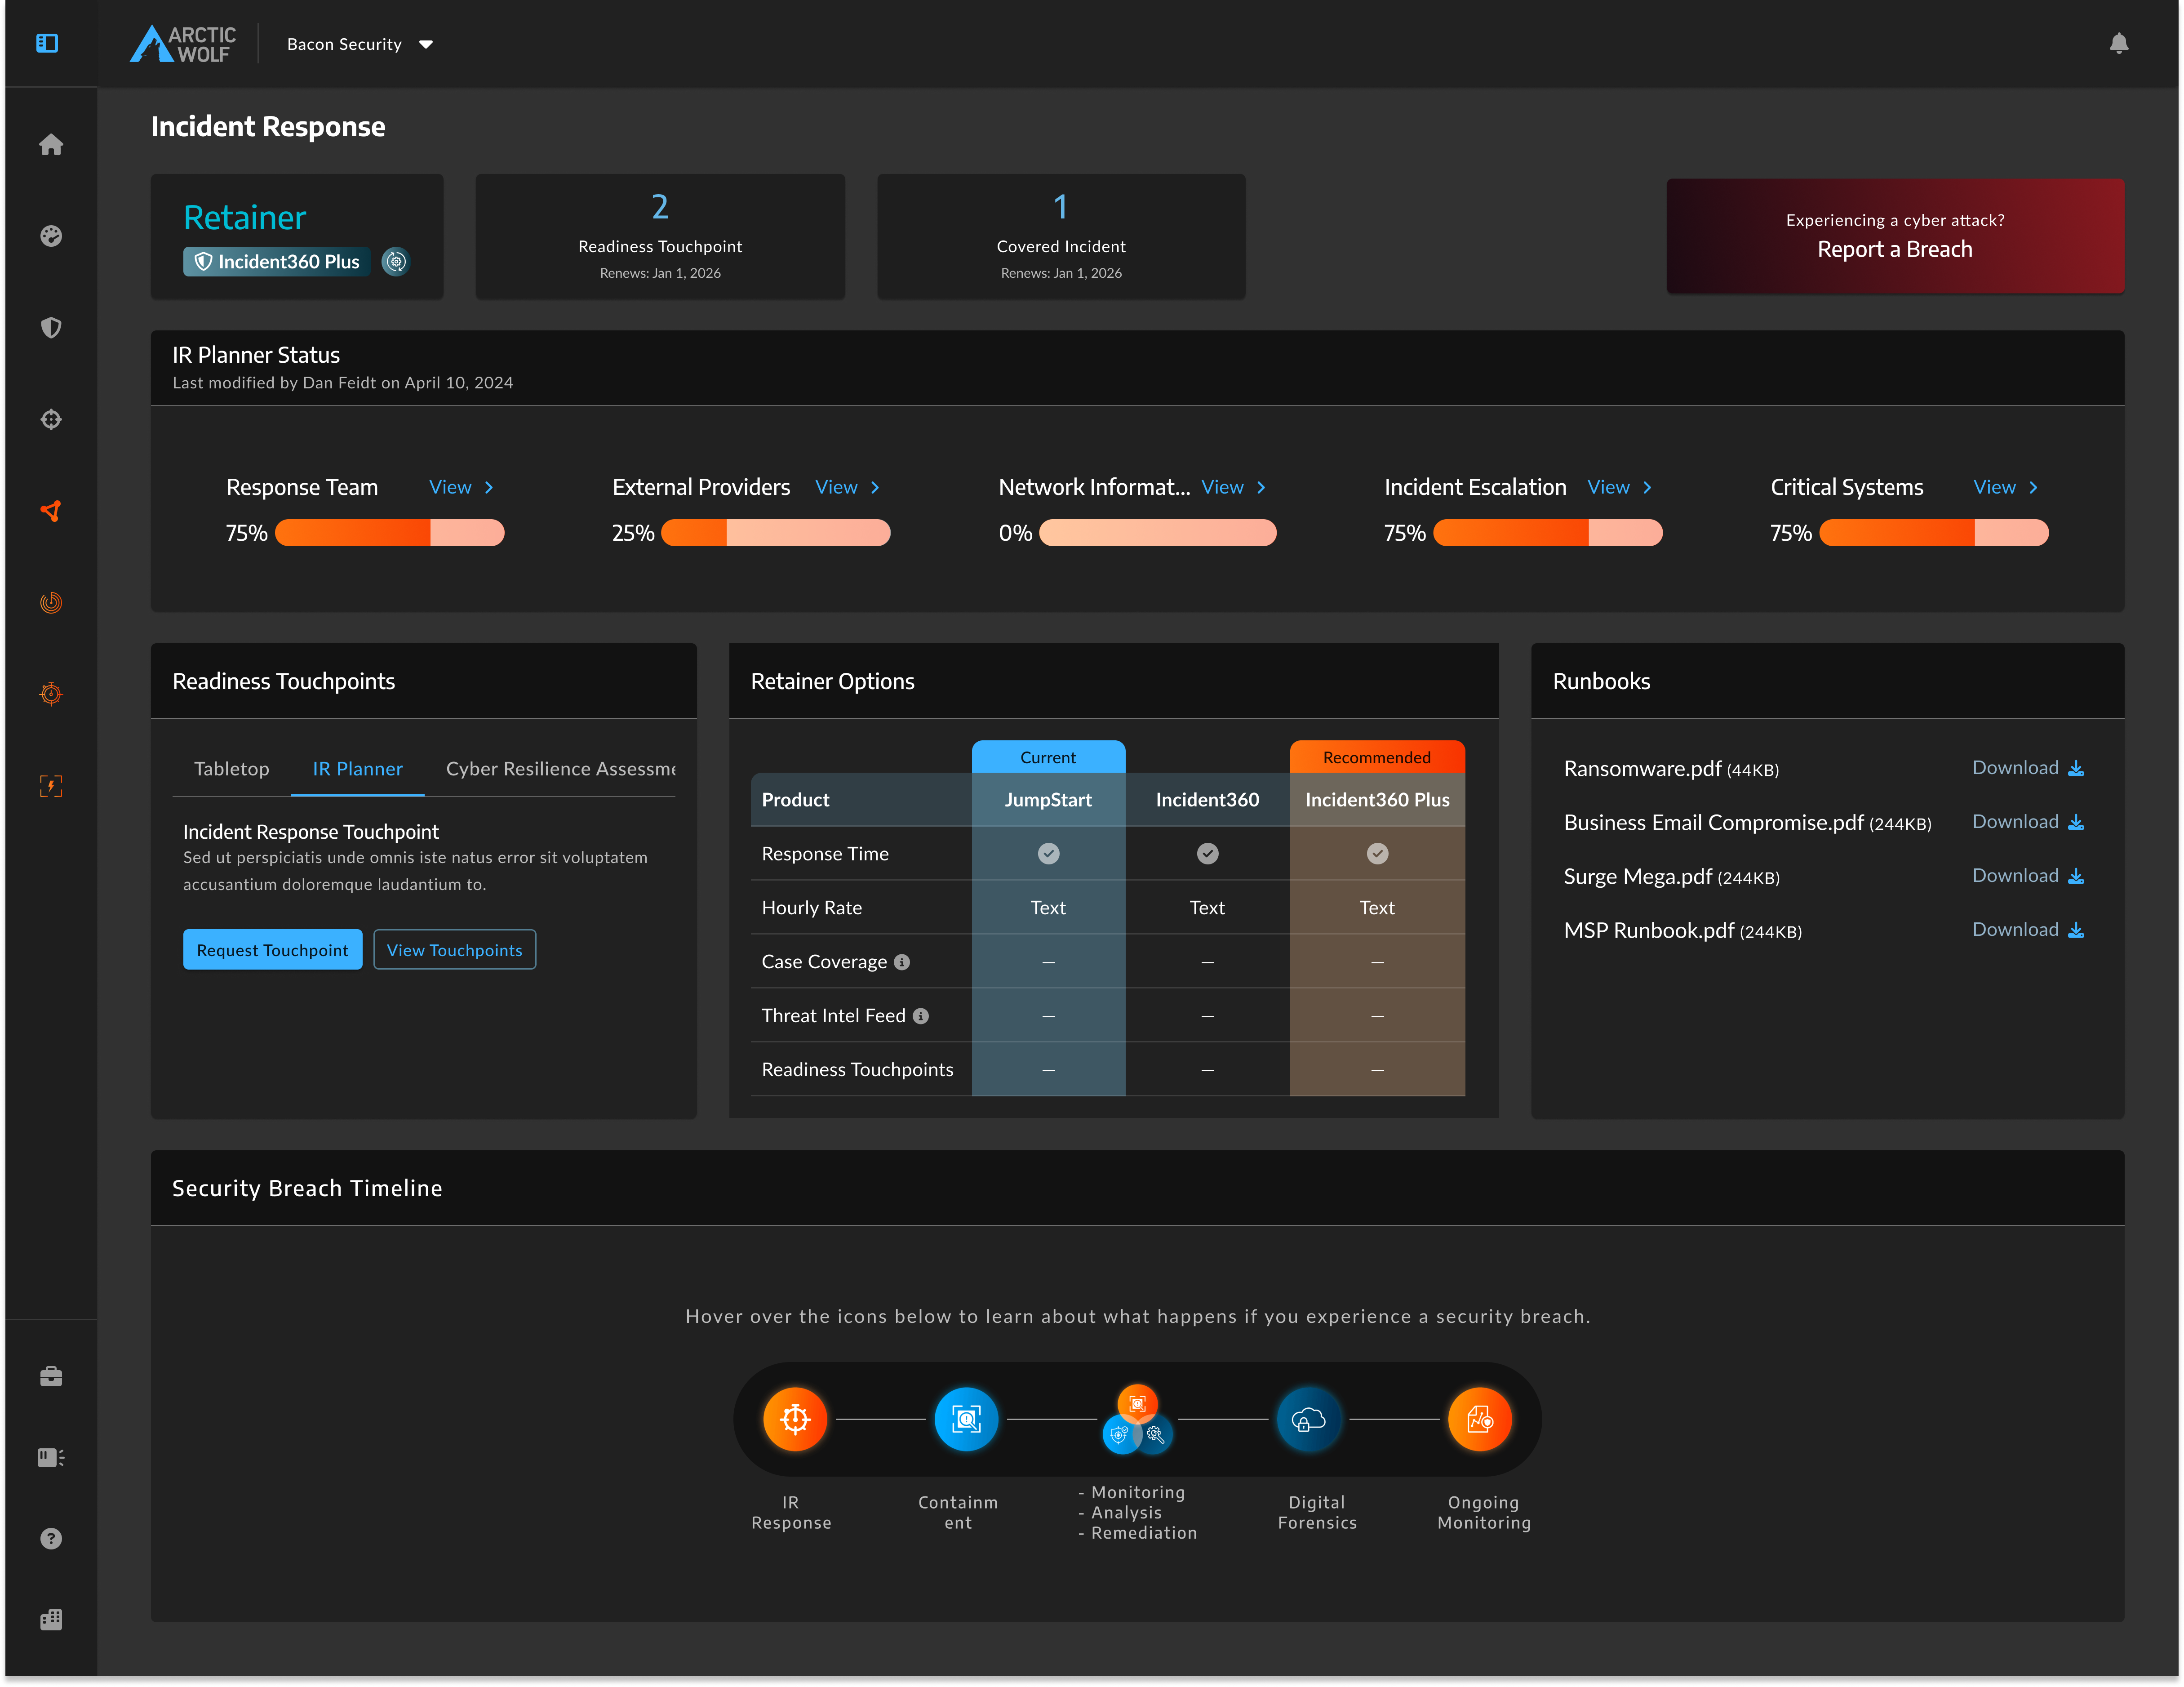Open the Readiness Touchpoint summary card
Screen dimensions: 2184x1687
(x=660, y=236)
